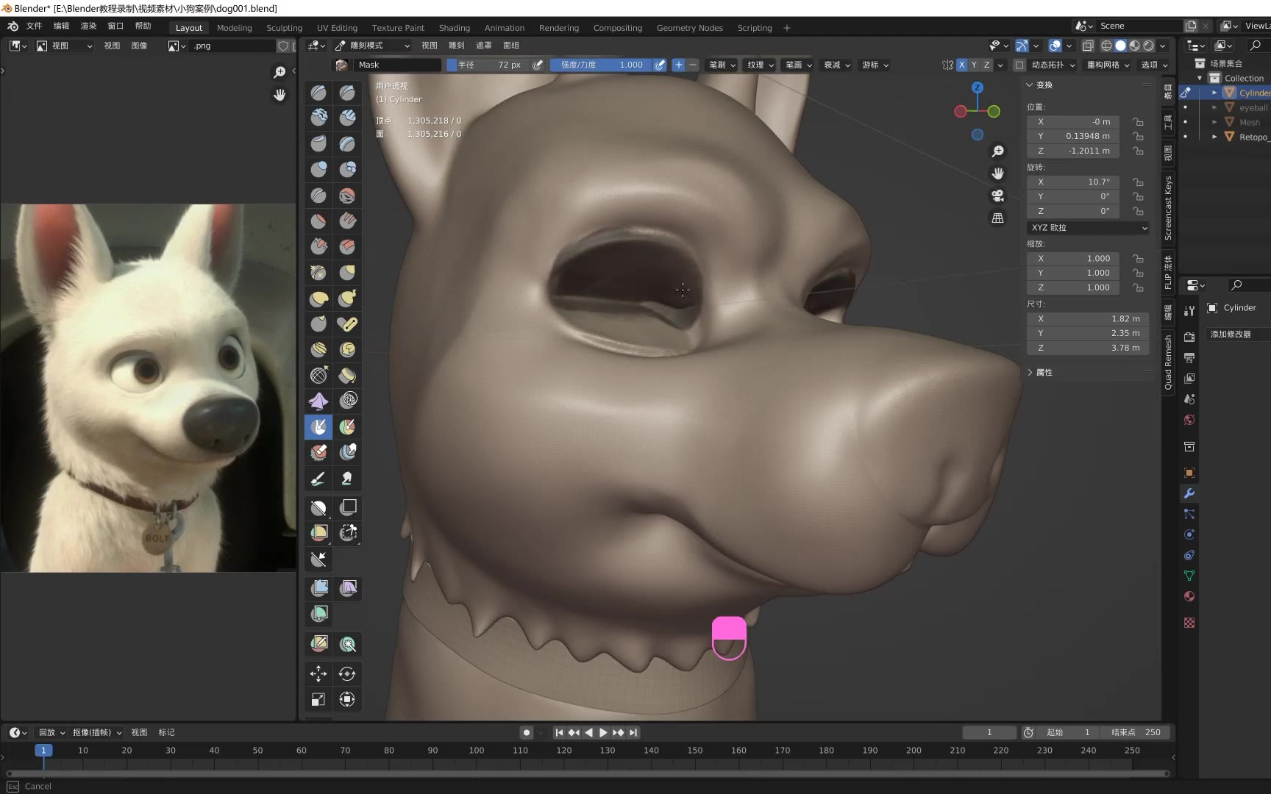This screenshot has height=794, width=1271.
Task: Click the 添加修改器 (Add Modifier) button
Action: coord(1239,335)
